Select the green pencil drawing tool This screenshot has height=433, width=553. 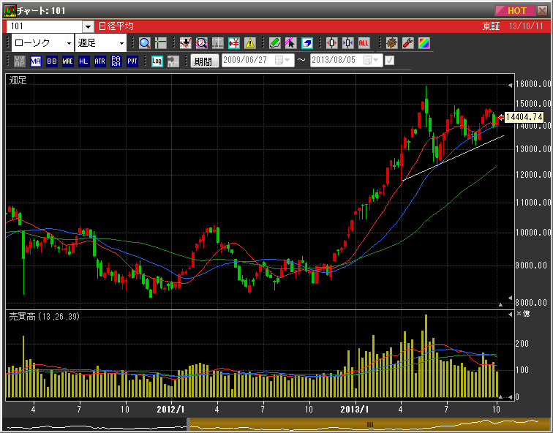click(x=274, y=43)
